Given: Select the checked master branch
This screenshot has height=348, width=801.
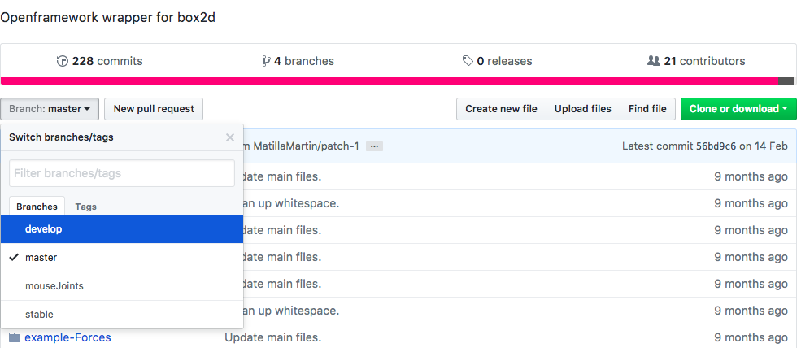Looking at the screenshot, I should pyautogui.click(x=122, y=258).
